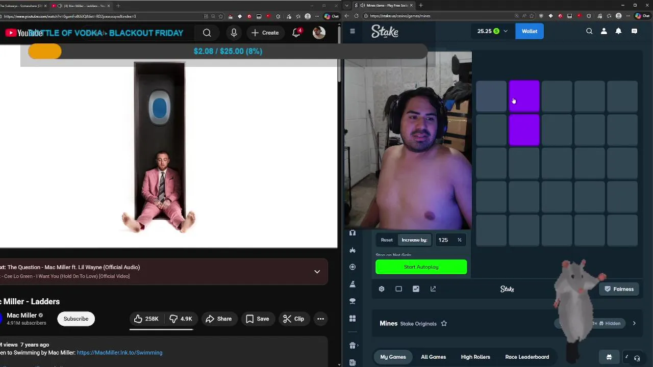Toggle Mines theatre mode icon

tap(399, 289)
